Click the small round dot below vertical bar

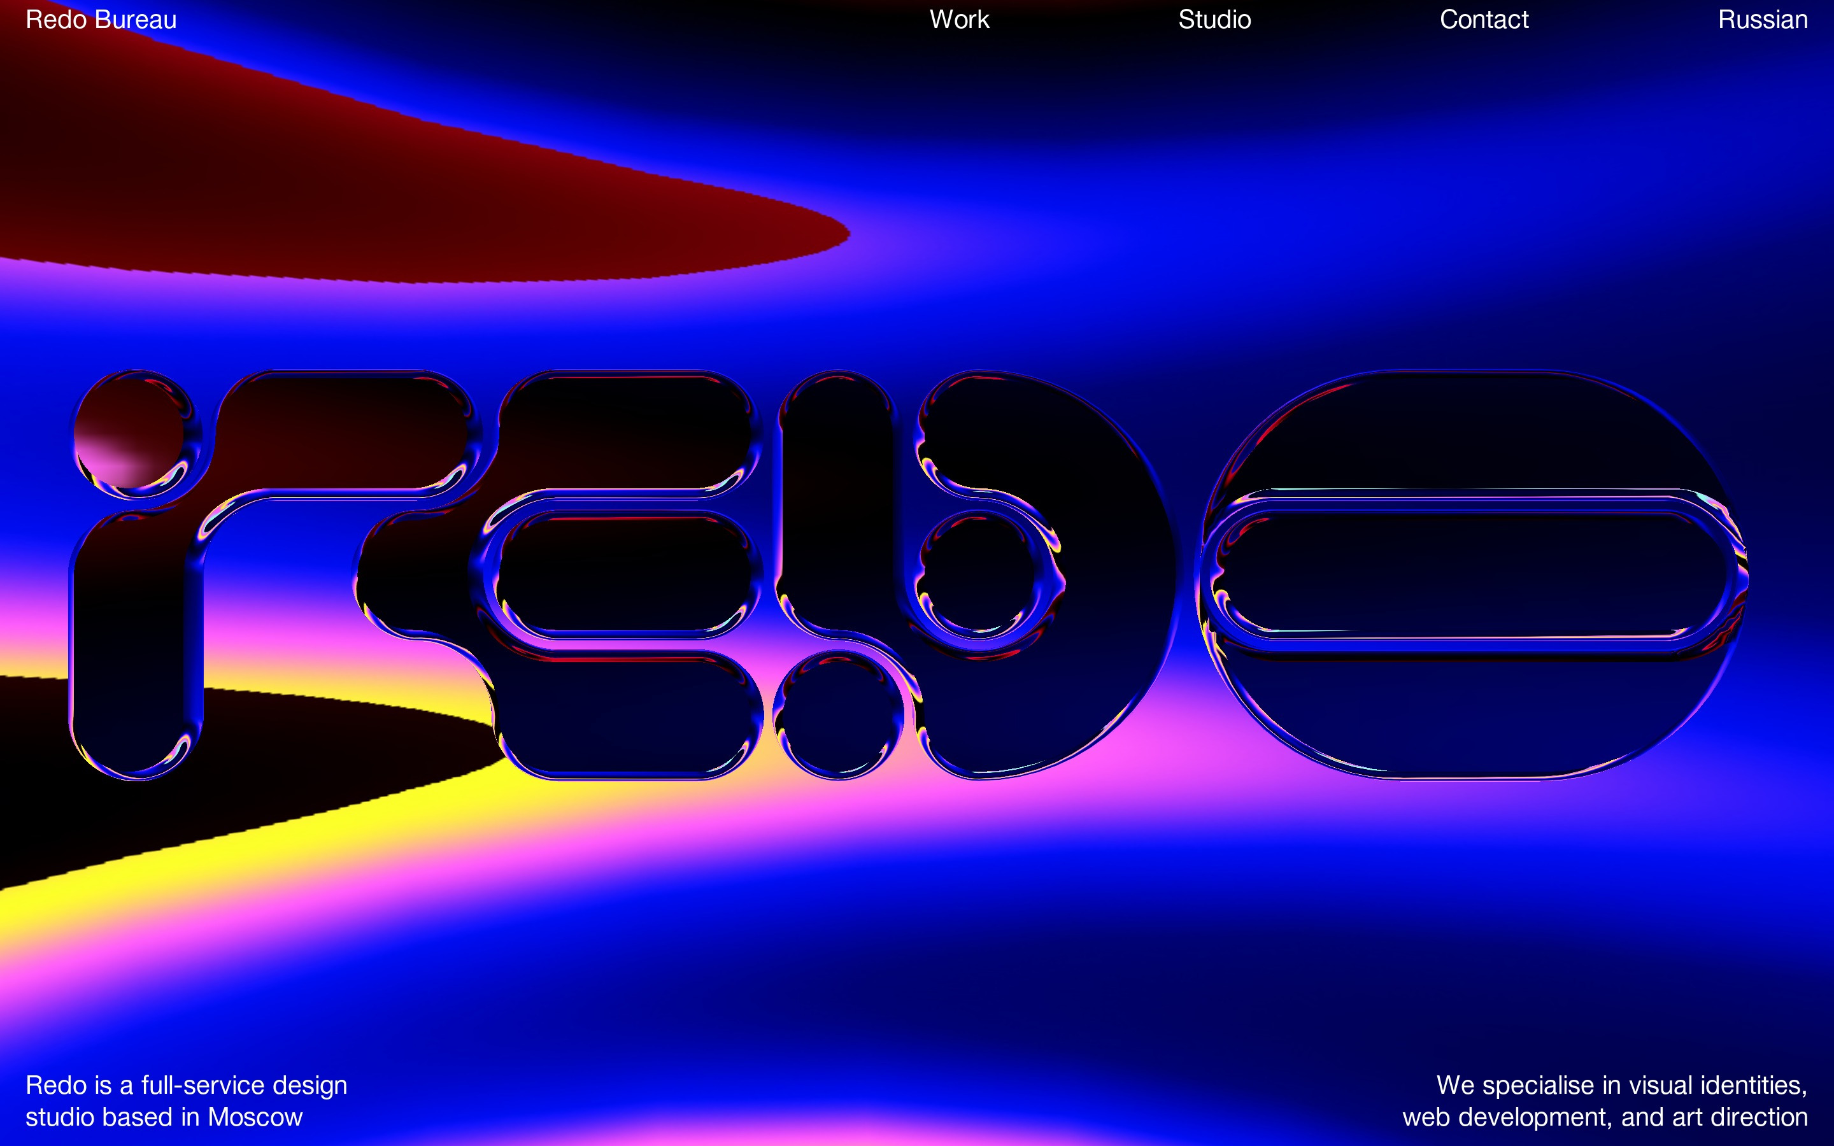[x=837, y=716]
